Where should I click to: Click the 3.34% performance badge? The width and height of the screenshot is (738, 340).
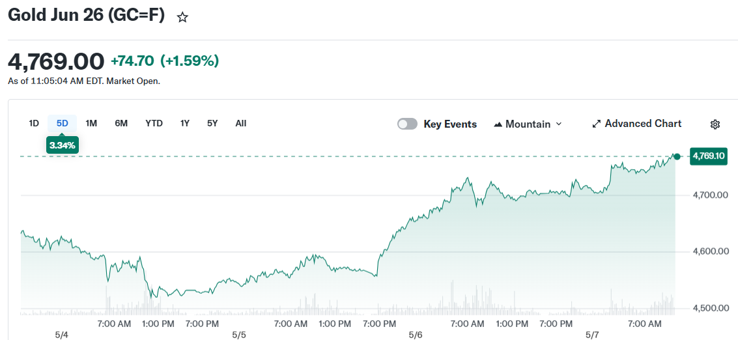click(x=63, y=145)
